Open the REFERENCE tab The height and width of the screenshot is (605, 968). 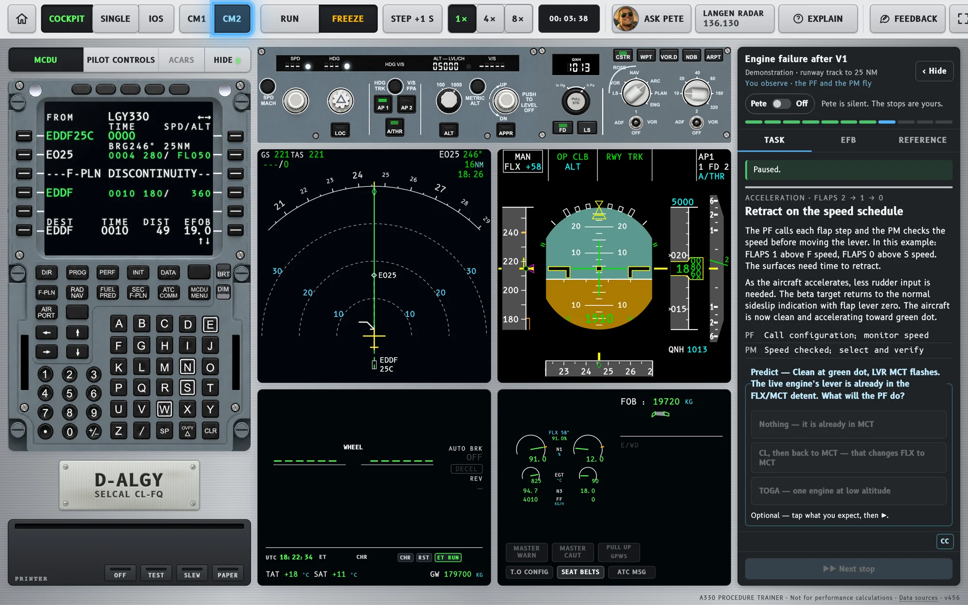[923, 140]
